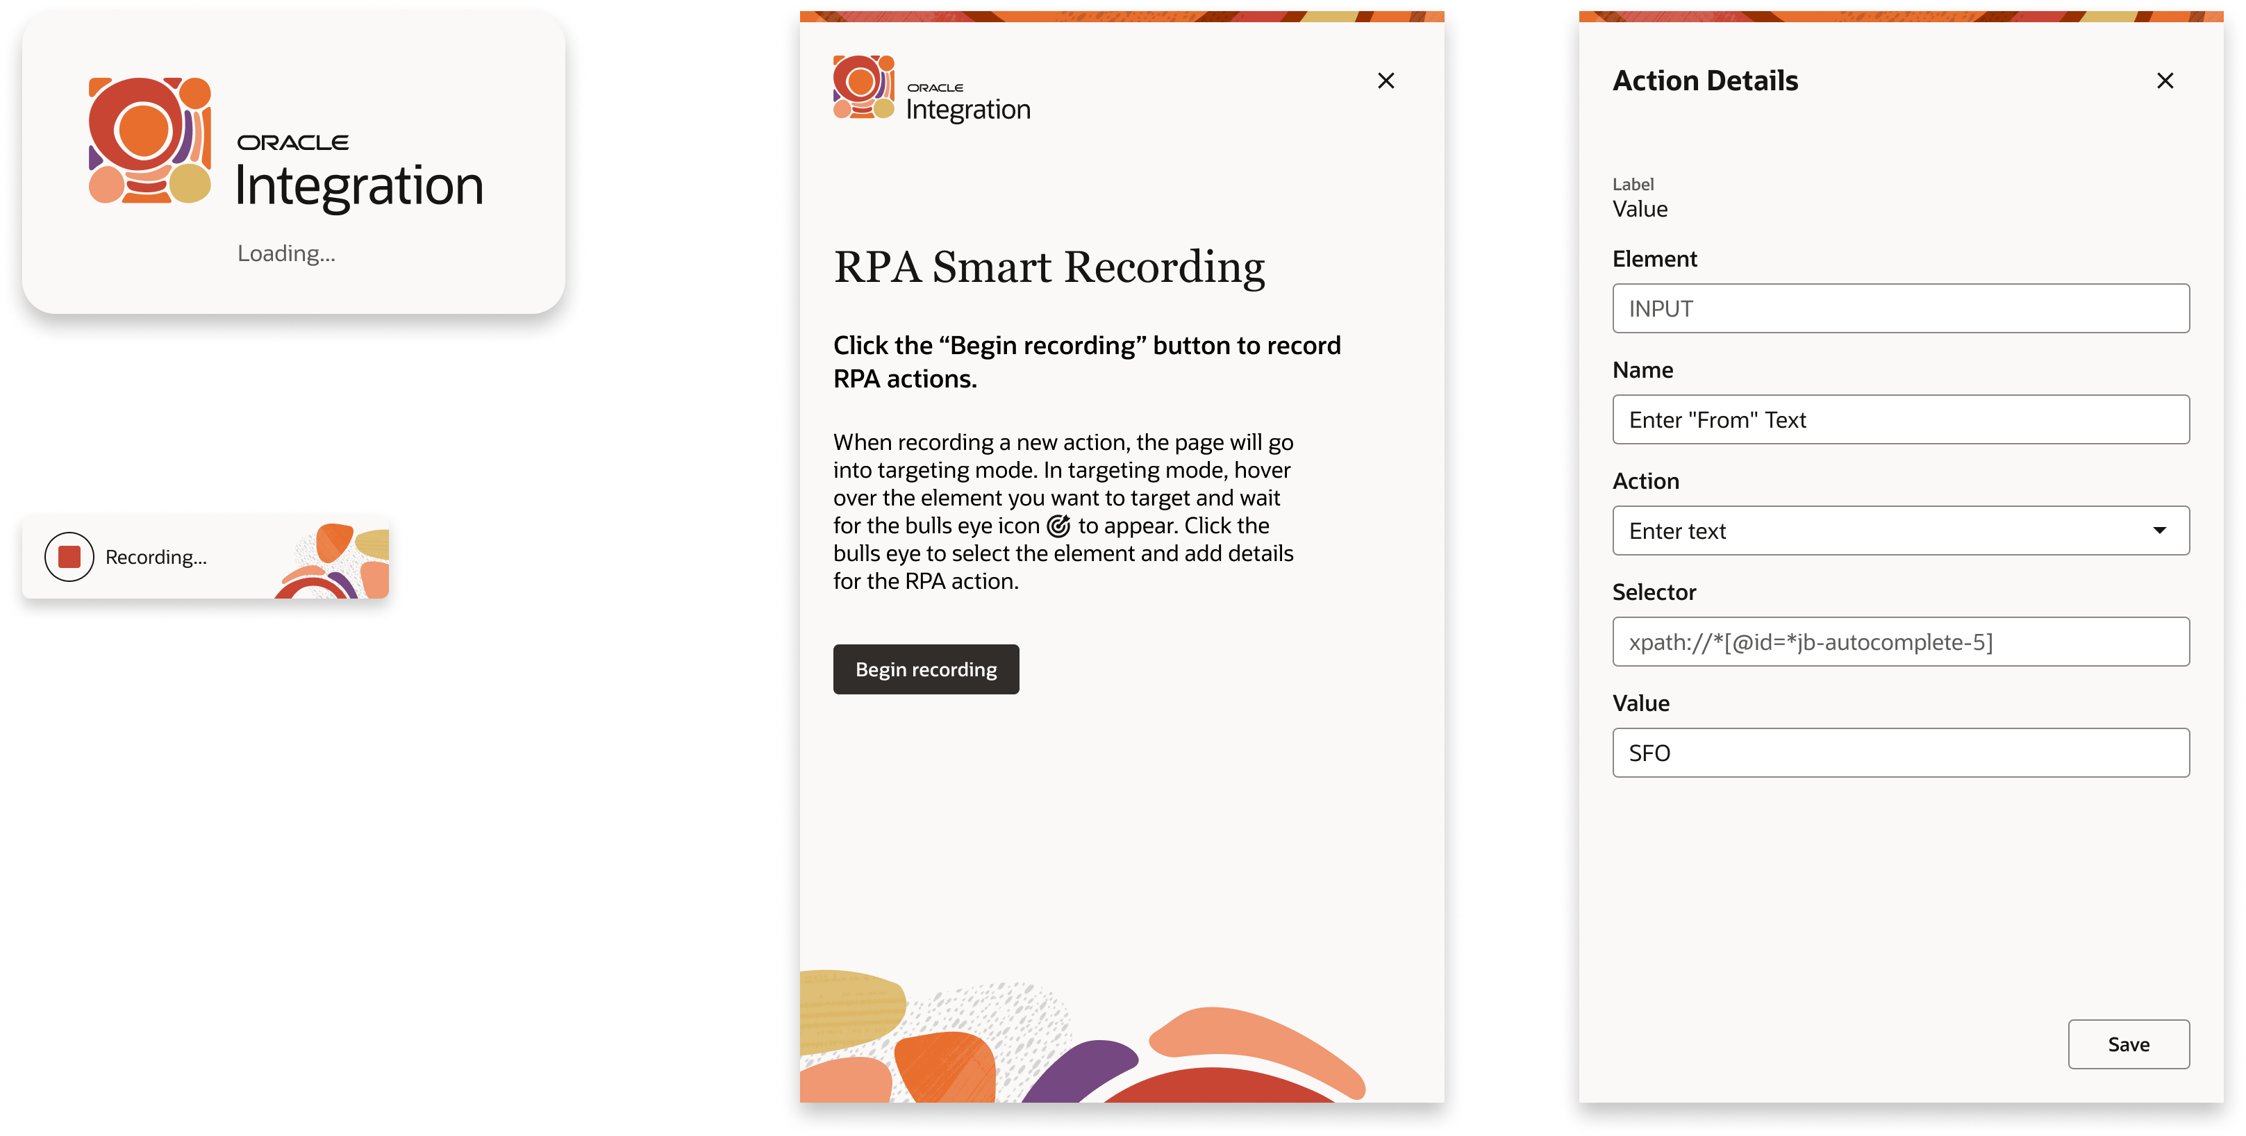
Task: Click the RPA Smart Recording heading
Action: click(1049, 267)
